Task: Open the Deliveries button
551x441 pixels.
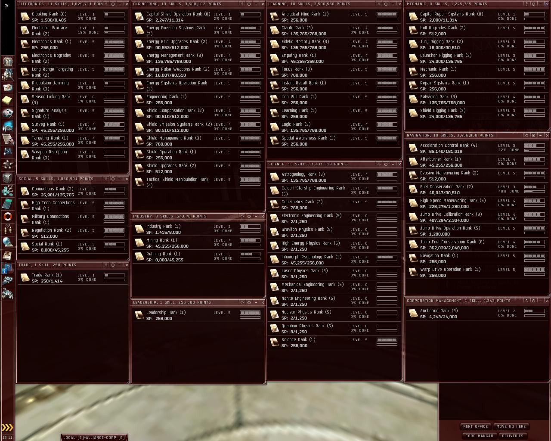Action: pyautogui.click(x=513, y=436)
